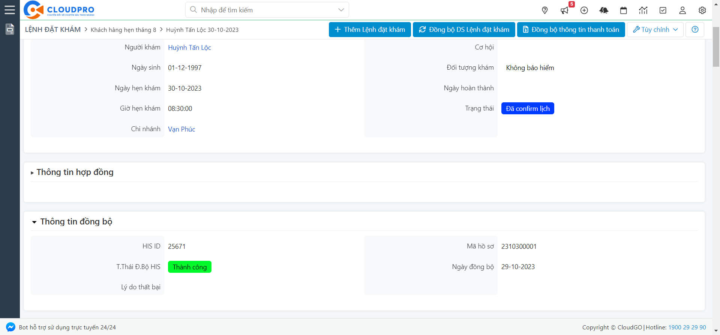Image resolution: width=720 pixels, height=335 pixels.
Task: Open the Vạn Phúc branch link
Action: pos(181,129)
